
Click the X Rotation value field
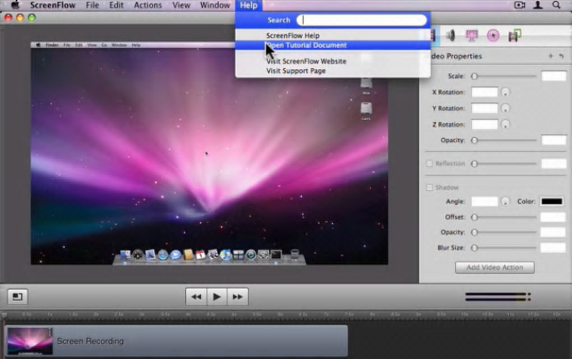tap(485, 92)
